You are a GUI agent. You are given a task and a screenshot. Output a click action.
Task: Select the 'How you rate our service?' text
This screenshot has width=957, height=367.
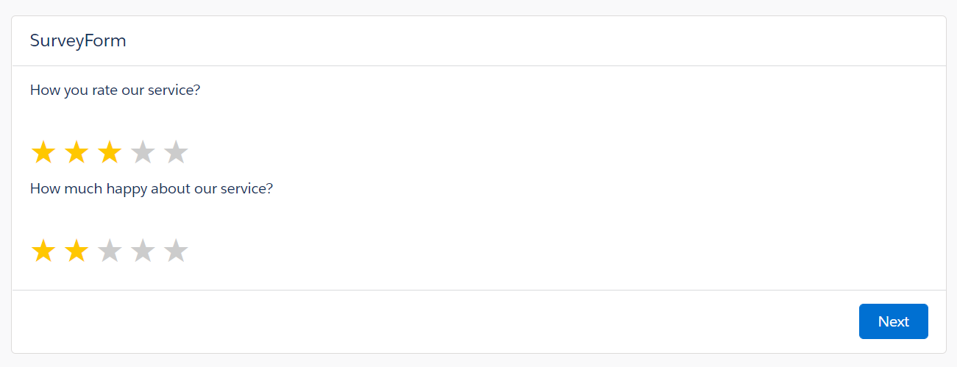115,90
